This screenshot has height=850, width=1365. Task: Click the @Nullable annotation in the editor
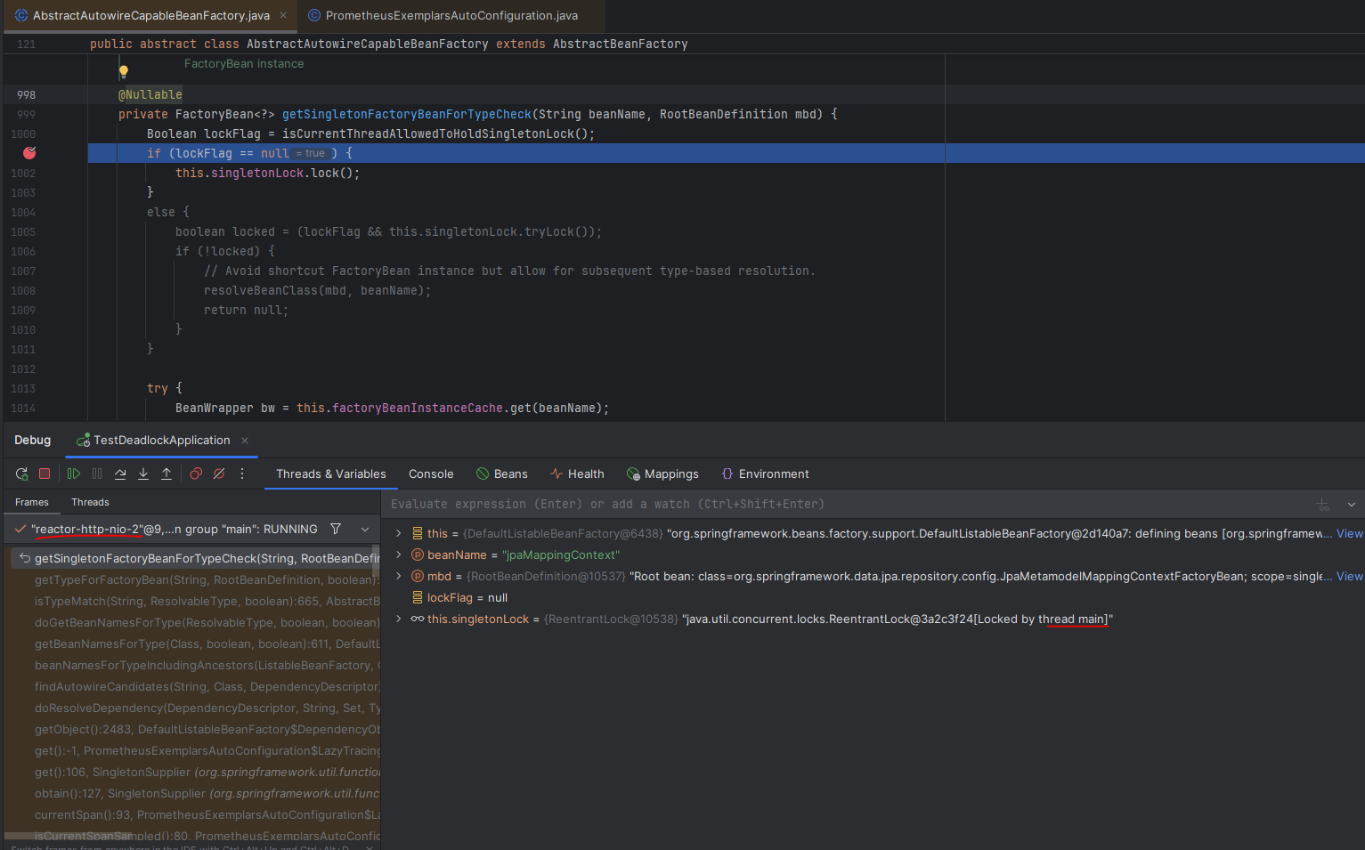pos(150,94)
